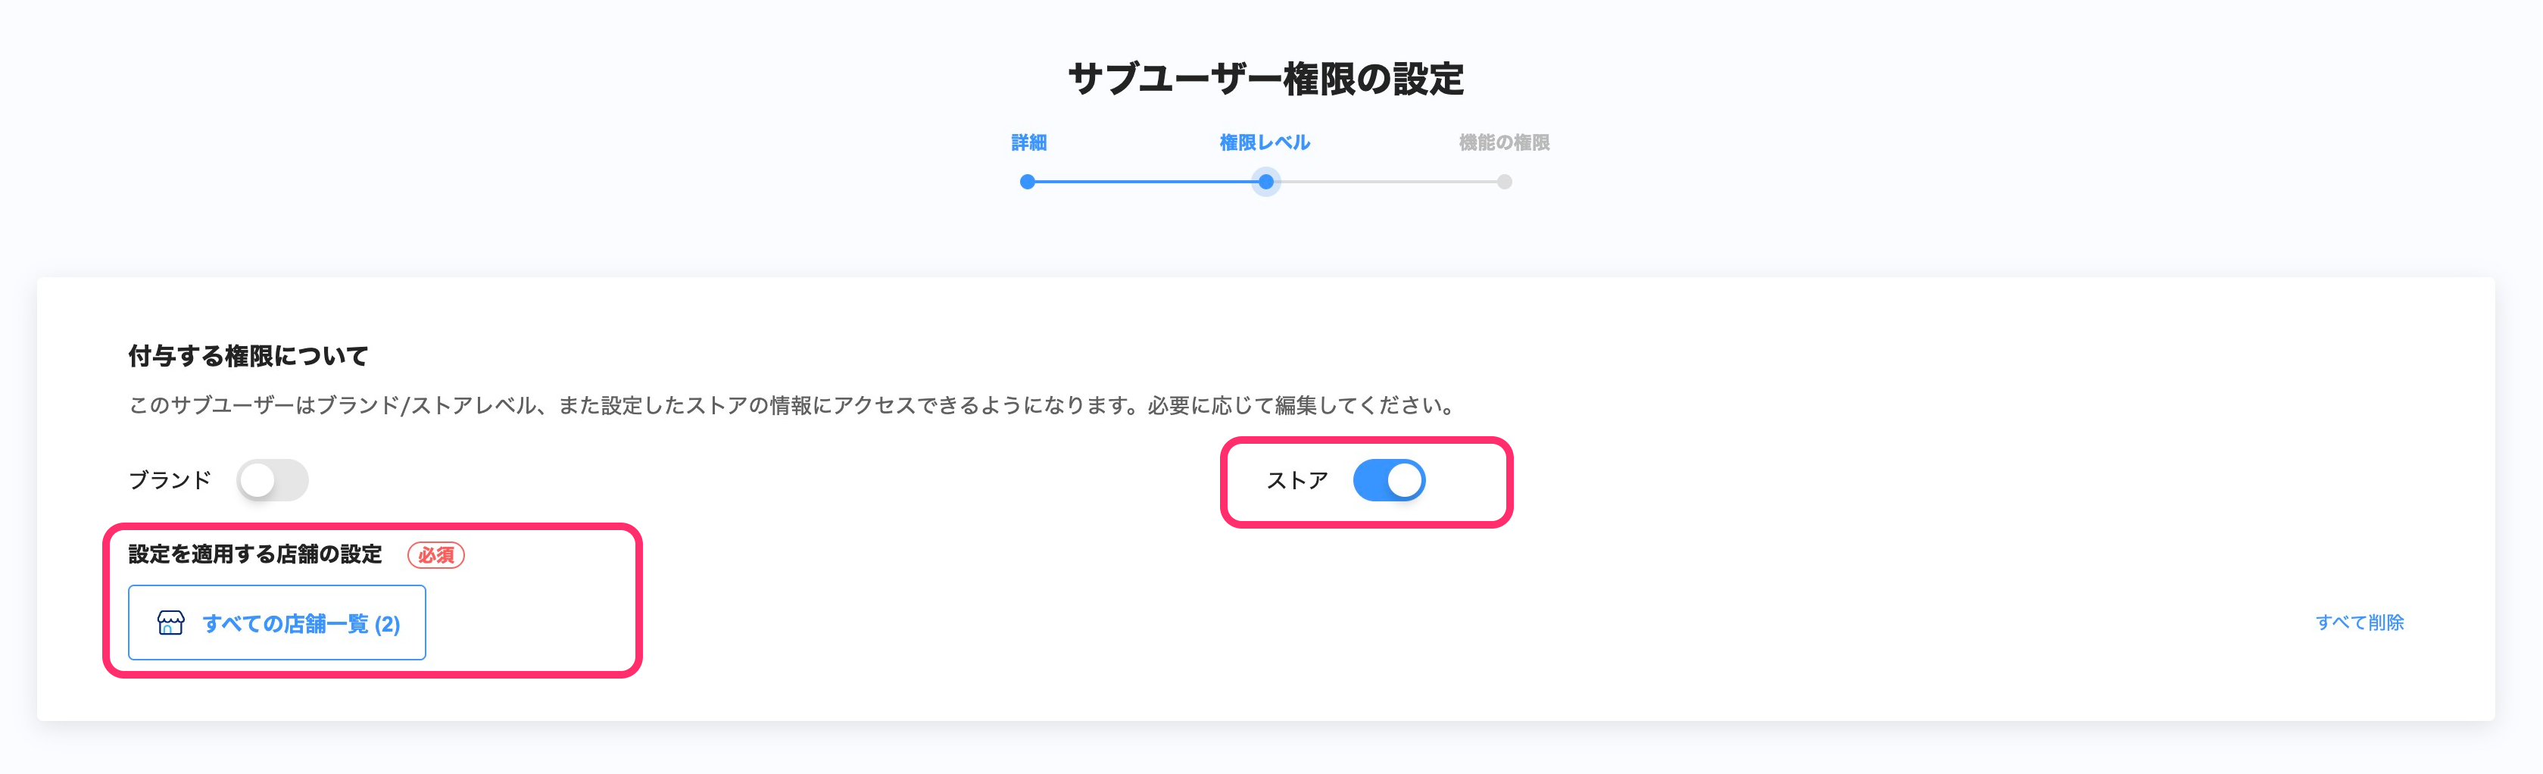Open the すべての店舗一覧 (2) button
Viewport: 2543px width, 774px height.
click(x=300, y=623)
